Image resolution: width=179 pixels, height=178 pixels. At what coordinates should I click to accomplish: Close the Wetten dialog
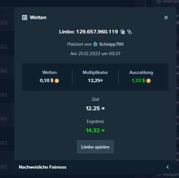pos(166,18)
